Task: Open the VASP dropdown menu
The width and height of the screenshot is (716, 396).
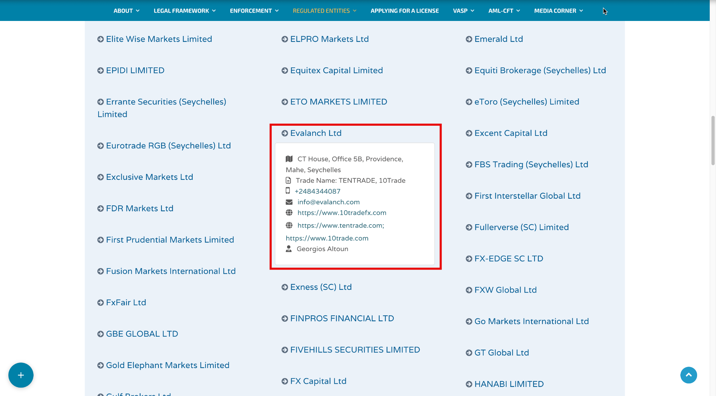Action: 464,11
